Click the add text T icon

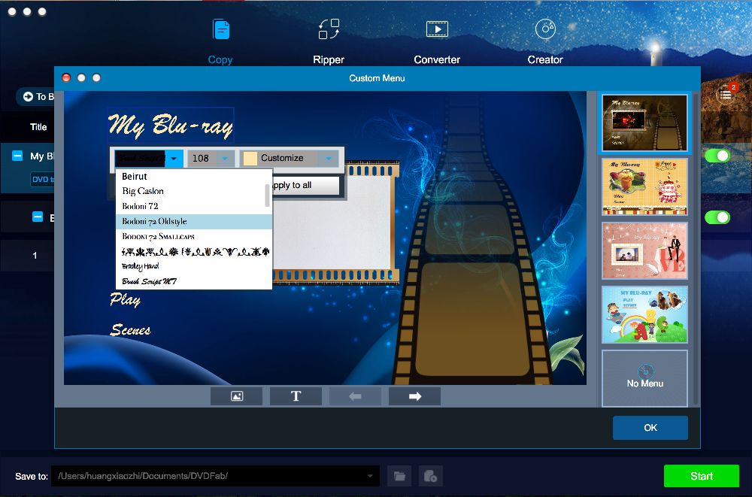click(296, 396)
